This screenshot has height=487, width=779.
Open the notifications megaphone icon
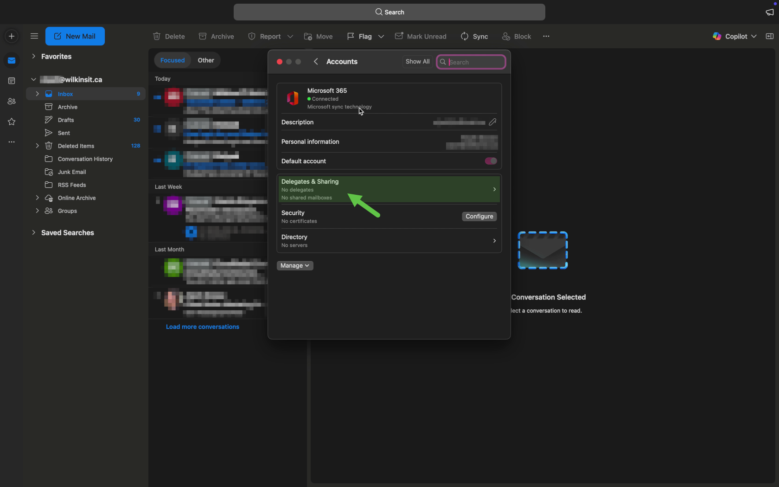770,12
